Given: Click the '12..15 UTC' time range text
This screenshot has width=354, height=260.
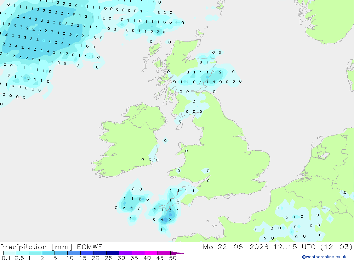Looking at the screenshot, I should click(295, 247).
